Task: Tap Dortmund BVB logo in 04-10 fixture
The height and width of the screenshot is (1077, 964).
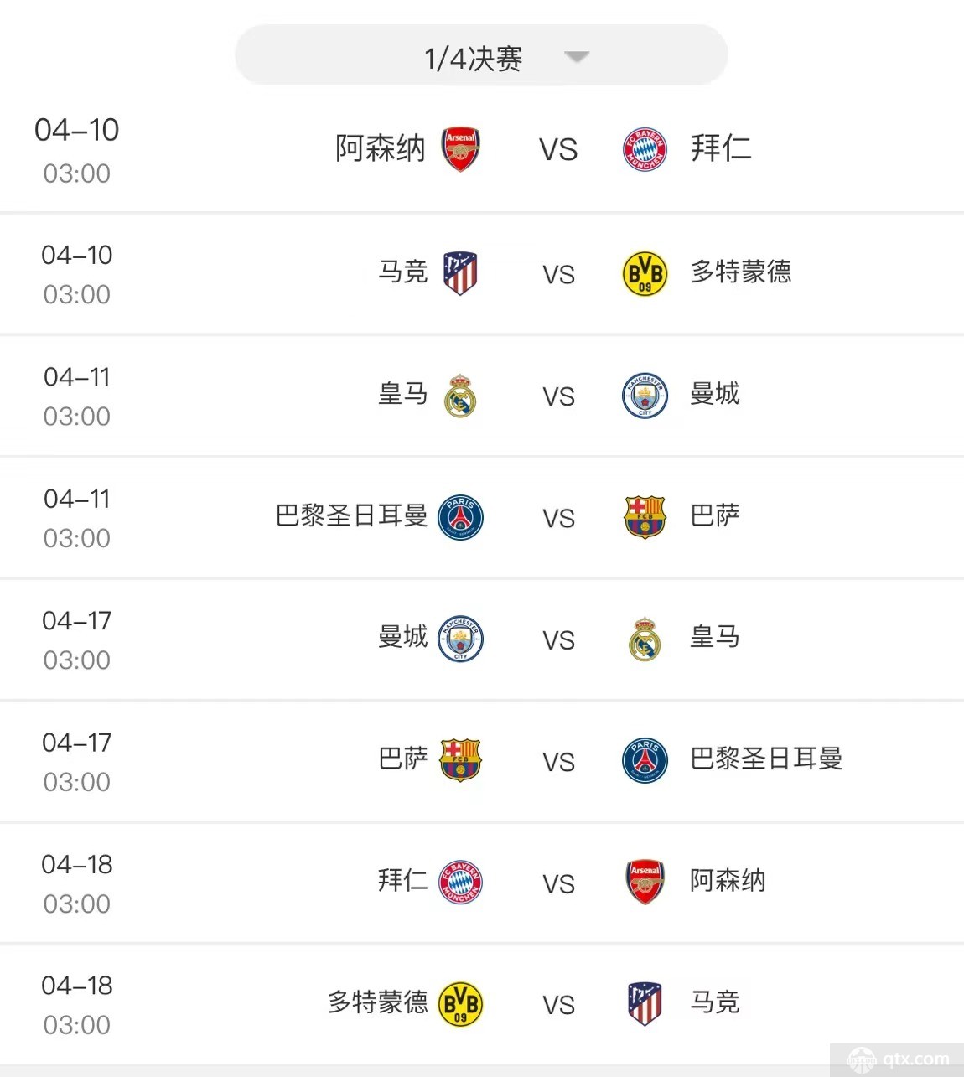Action: [645, 273]
